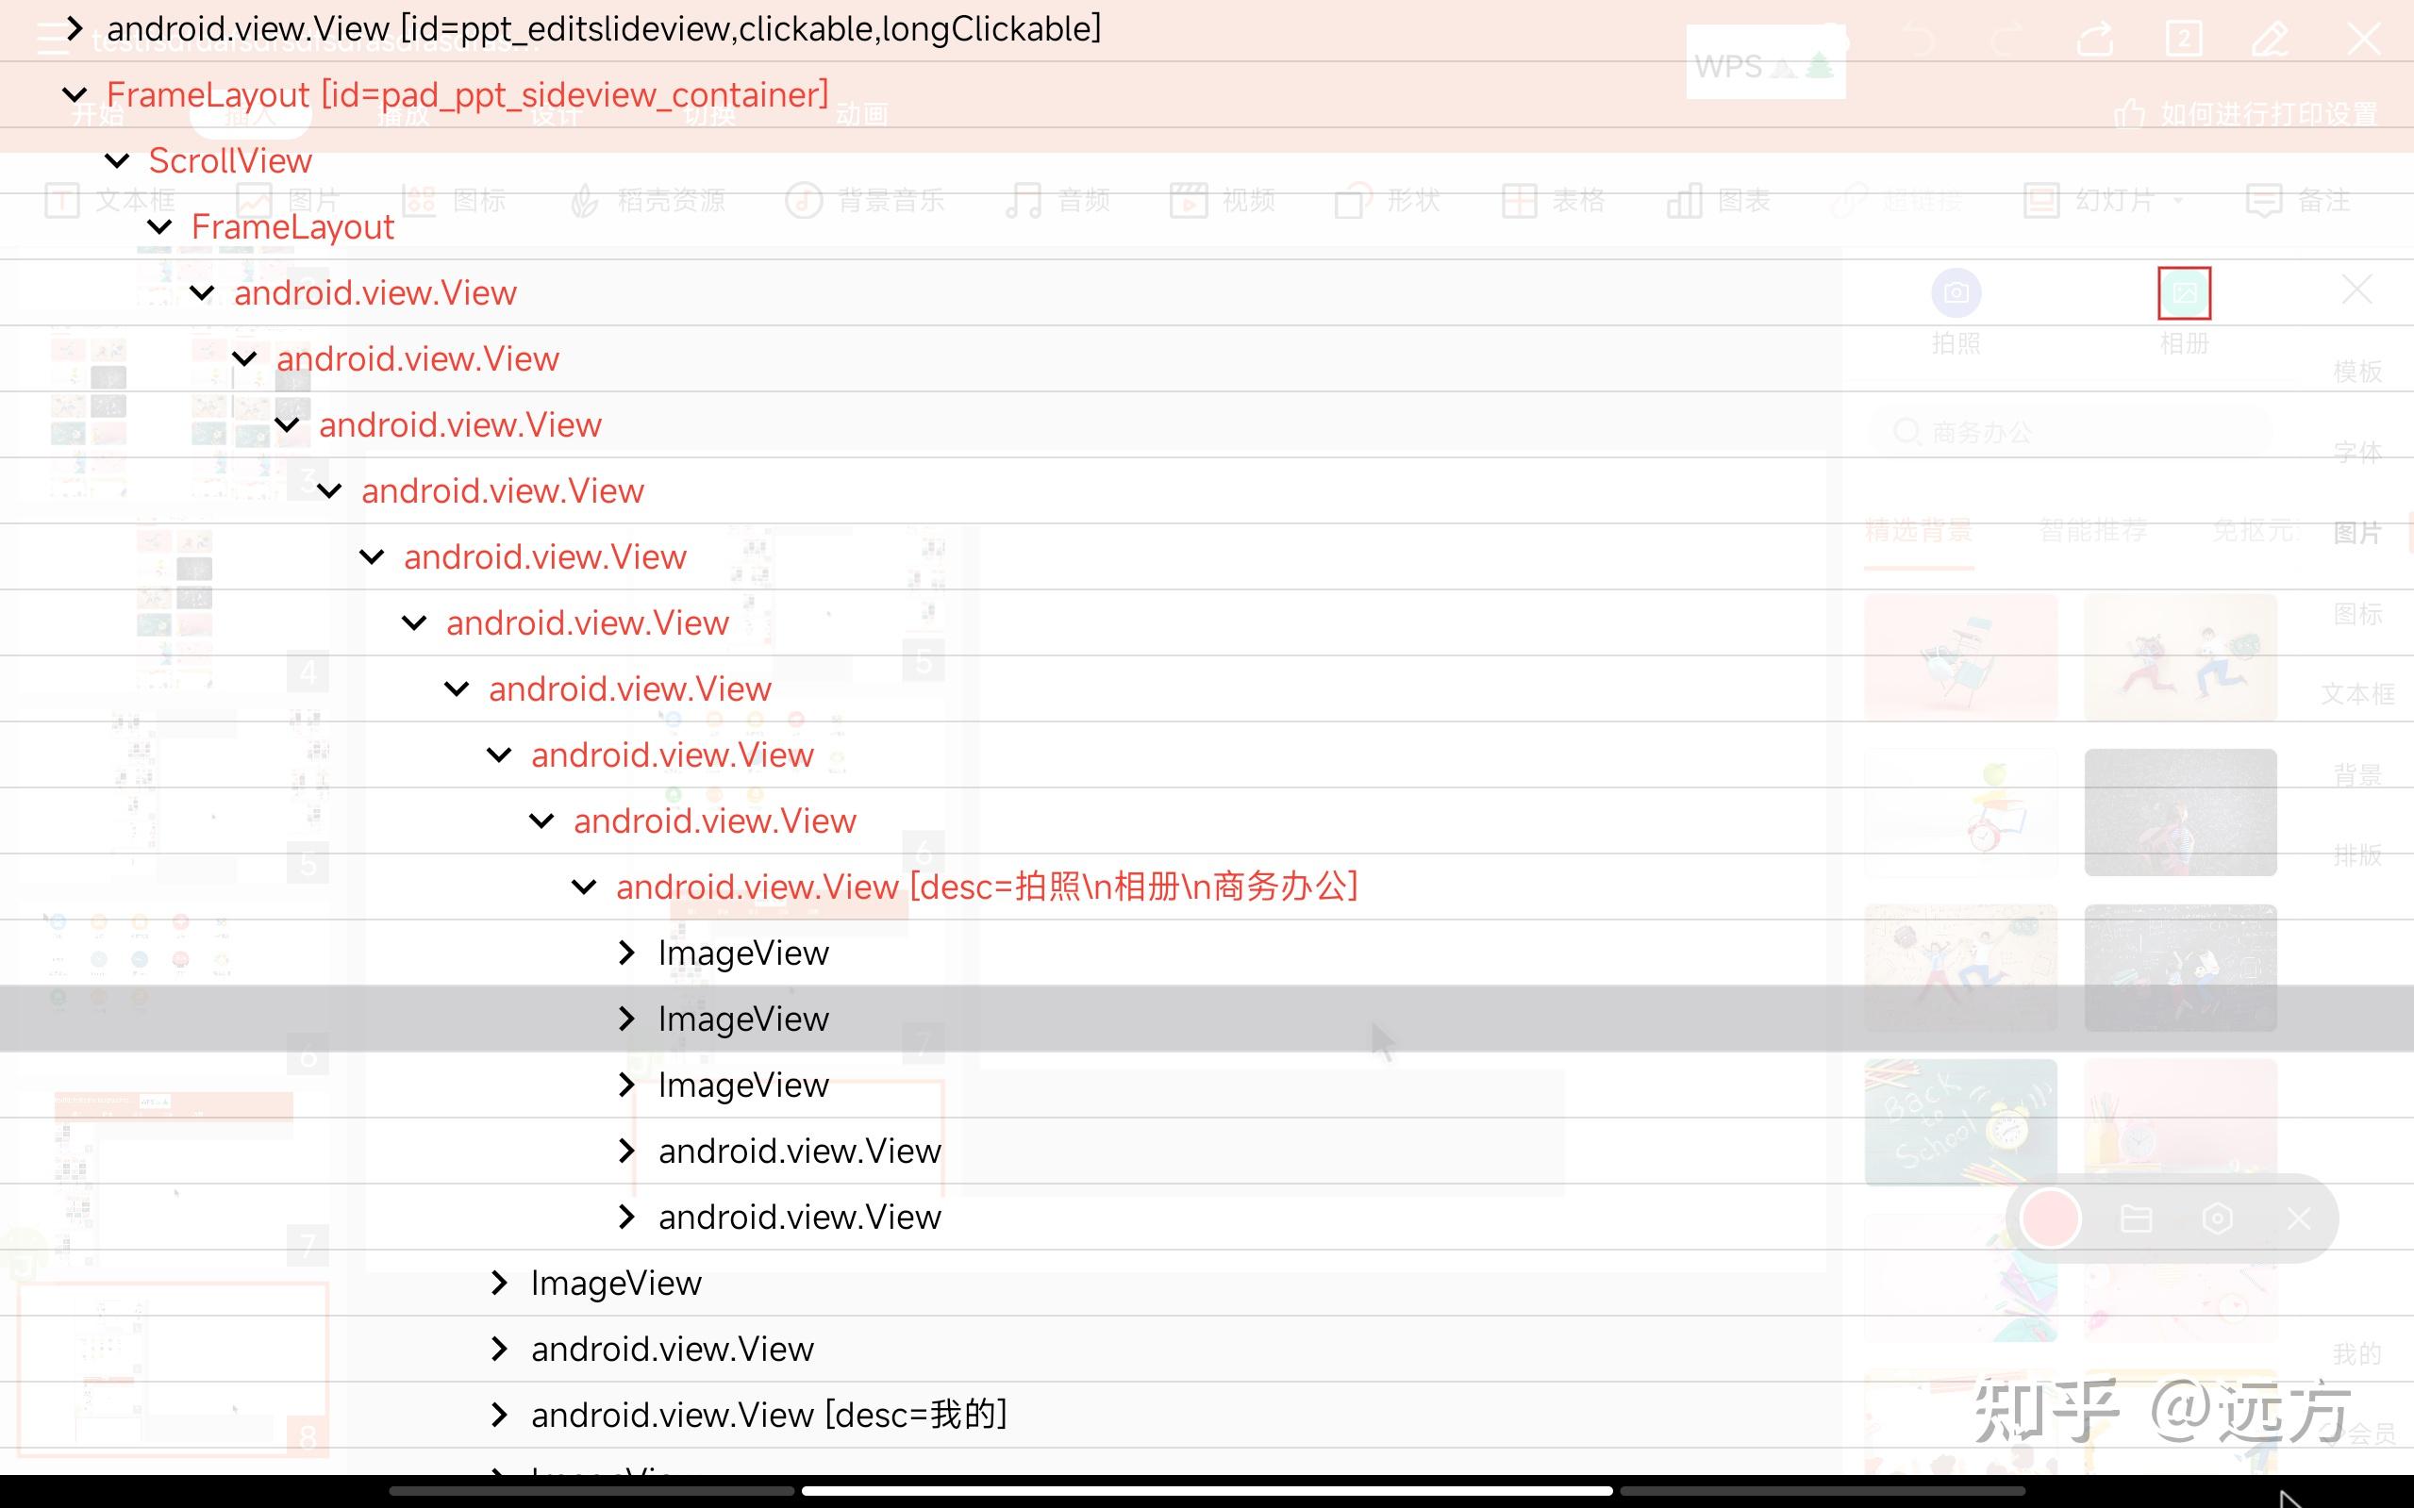2414x1508 pixels.
Task: Click the pen edit icon in WPS top bar
Action: [2271, 40]
